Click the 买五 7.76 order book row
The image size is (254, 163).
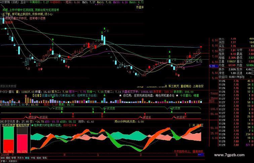(236, 46)
